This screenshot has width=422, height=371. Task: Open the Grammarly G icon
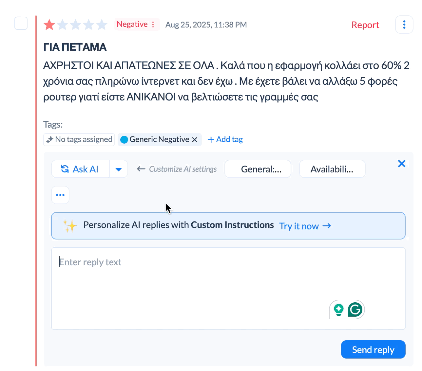(x=355, y=309)
